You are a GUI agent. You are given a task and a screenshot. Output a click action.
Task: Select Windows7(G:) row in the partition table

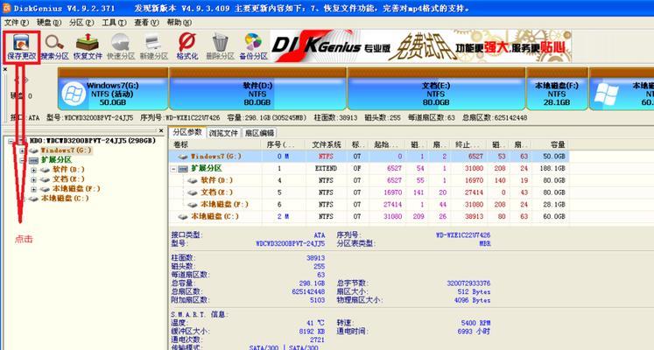(369, 157)
